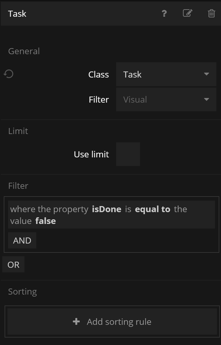221x345 pixels.
Task: Click the edit pencil icon in header
Action: click(x=188, y=13)
